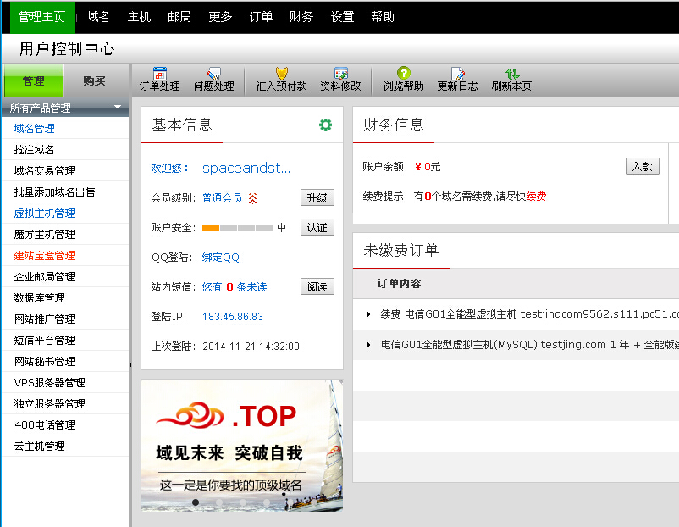Collapse the 所有产品管理 sidebar header
Image resolution: width=679 pixels, height=527 pixels.
coord(118,108)
